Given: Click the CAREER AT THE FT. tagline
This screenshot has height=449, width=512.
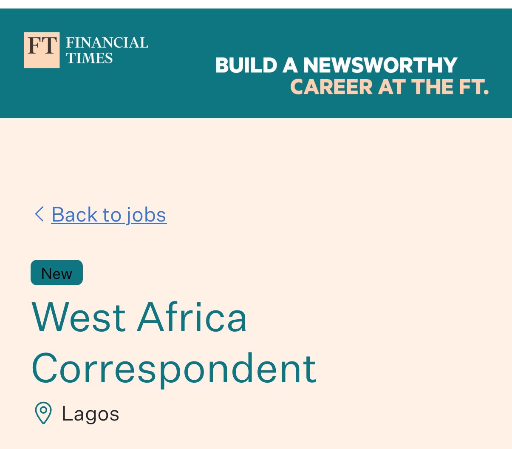Looking at the screenshot, I should (389, 87).
